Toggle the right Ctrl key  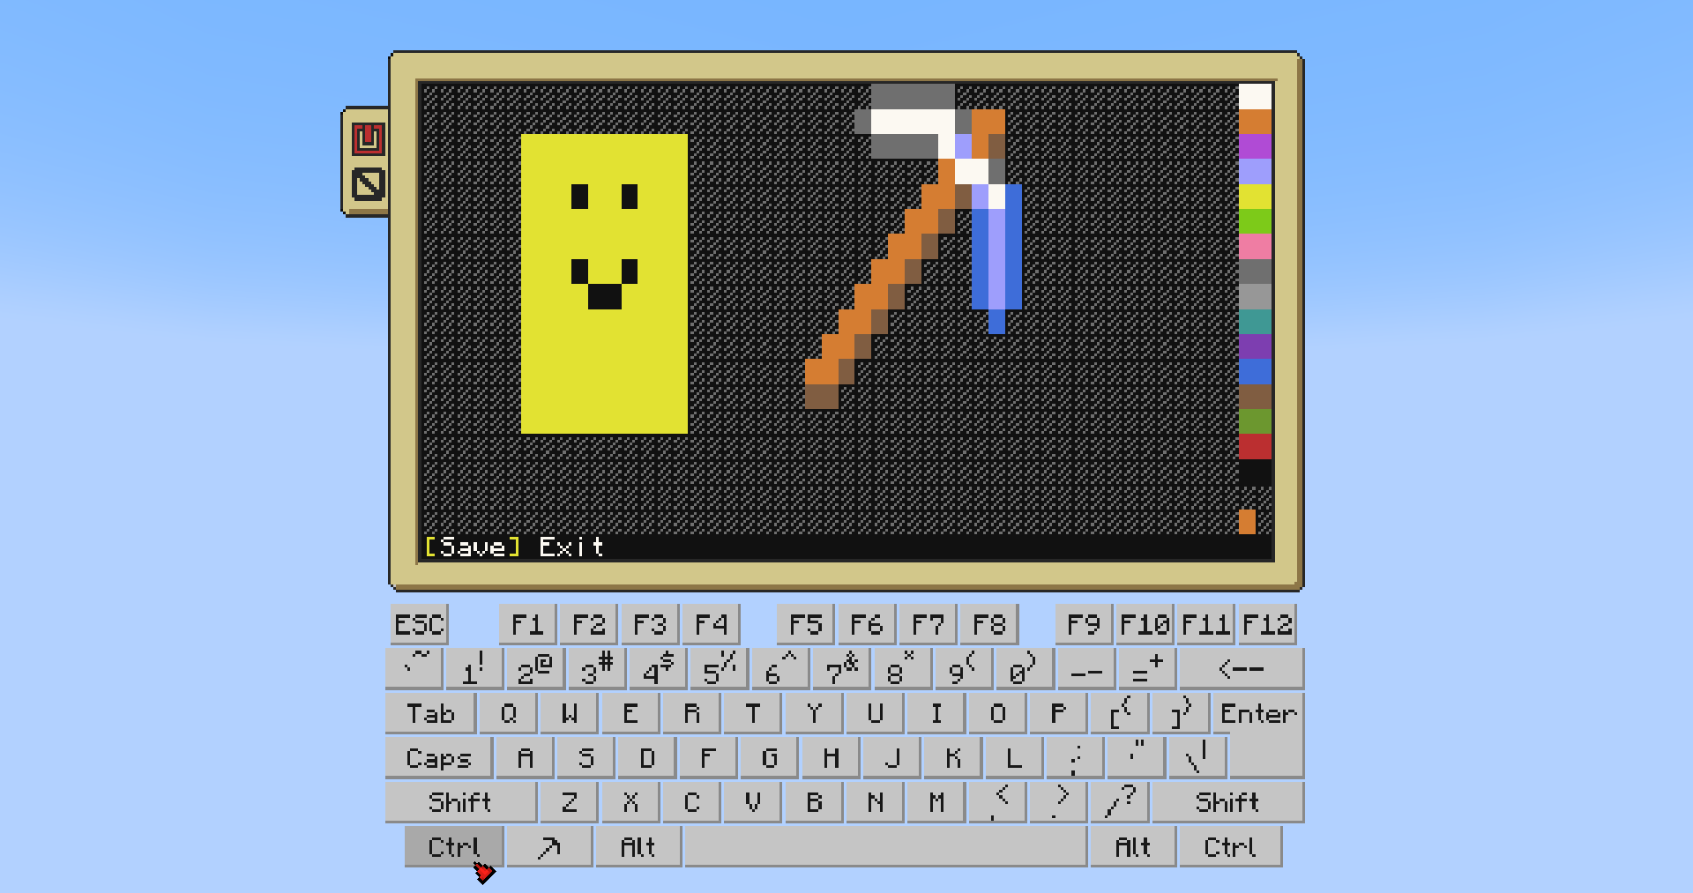[x=1230, y=847]
